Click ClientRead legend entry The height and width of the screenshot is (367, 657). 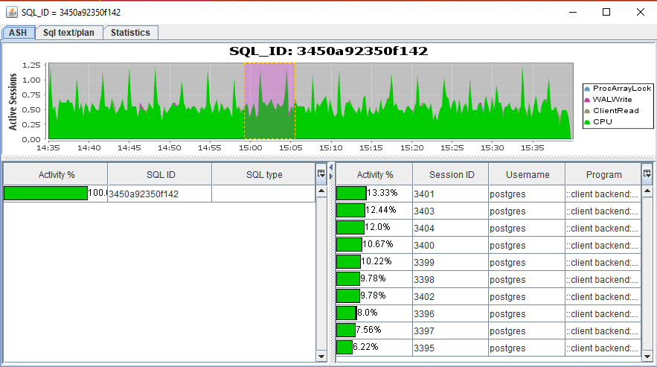(x=612, y=111)
